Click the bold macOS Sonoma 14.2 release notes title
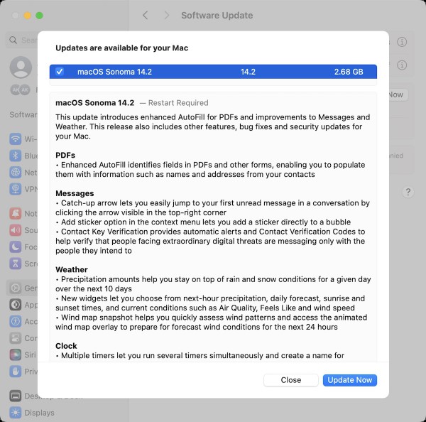The width and height of the screenshot is (426, 422). pos(95,103)
